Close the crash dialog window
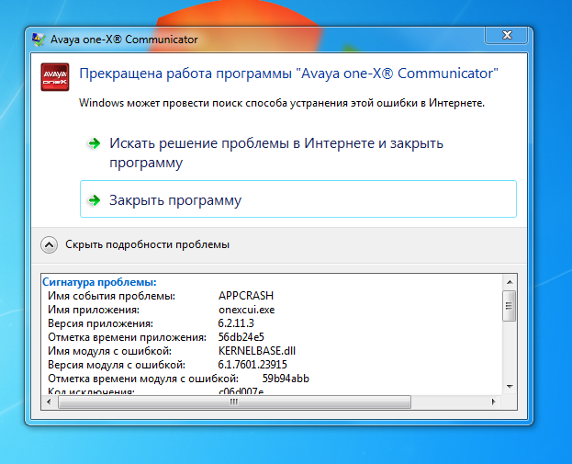The height and width of the screenshot is (464, 572). pos(506,36)
